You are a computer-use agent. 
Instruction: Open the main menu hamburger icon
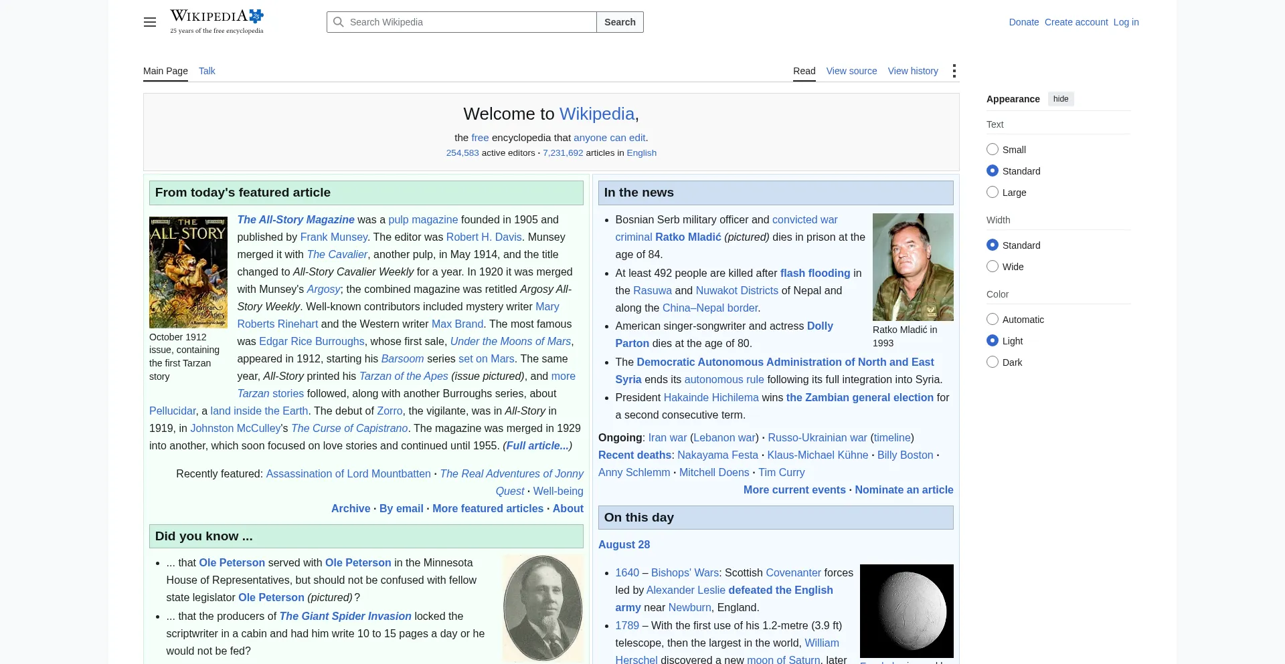(150, 22)
